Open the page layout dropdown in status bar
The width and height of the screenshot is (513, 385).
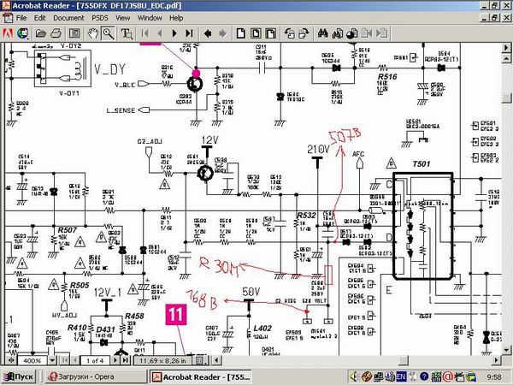[x=201, y=360]
